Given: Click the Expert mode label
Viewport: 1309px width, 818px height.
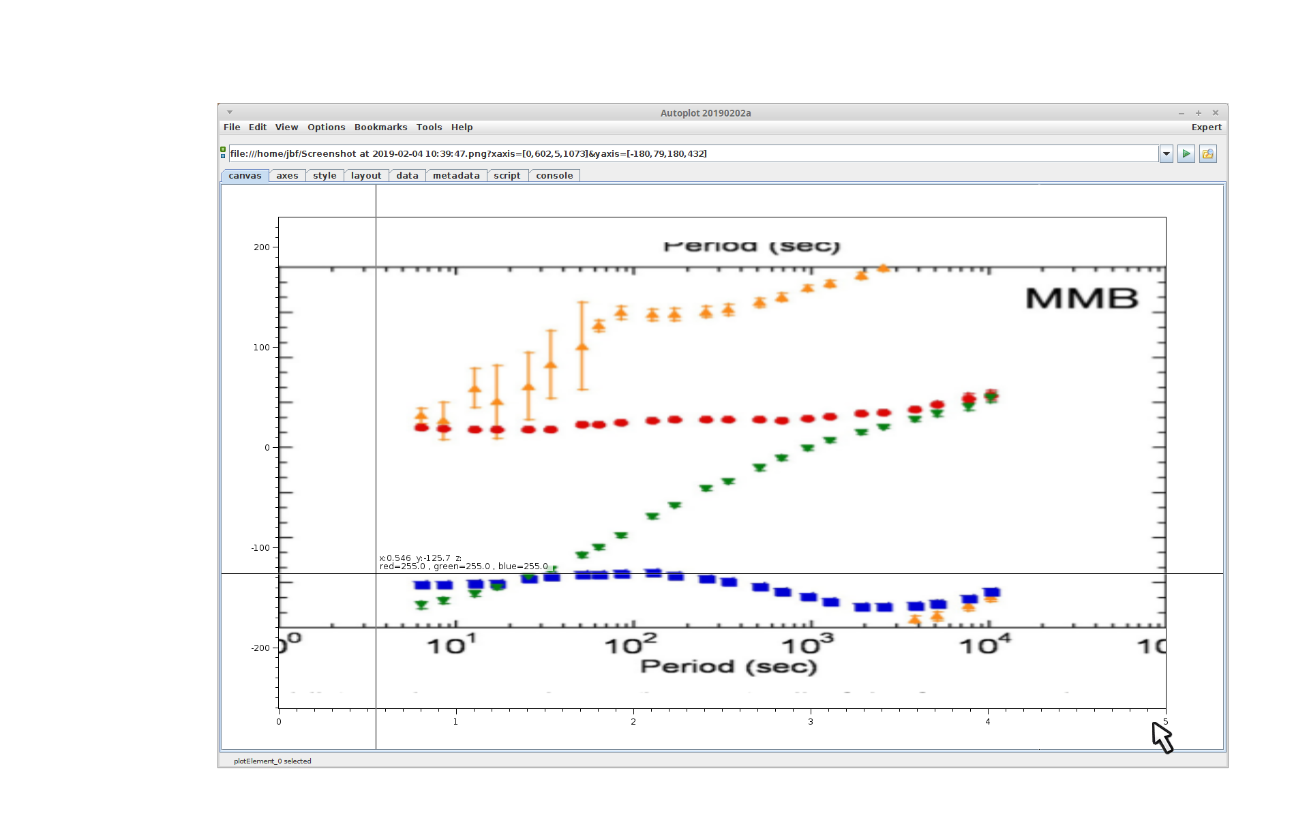Looking at the screenshot, I should [1206, 127].
